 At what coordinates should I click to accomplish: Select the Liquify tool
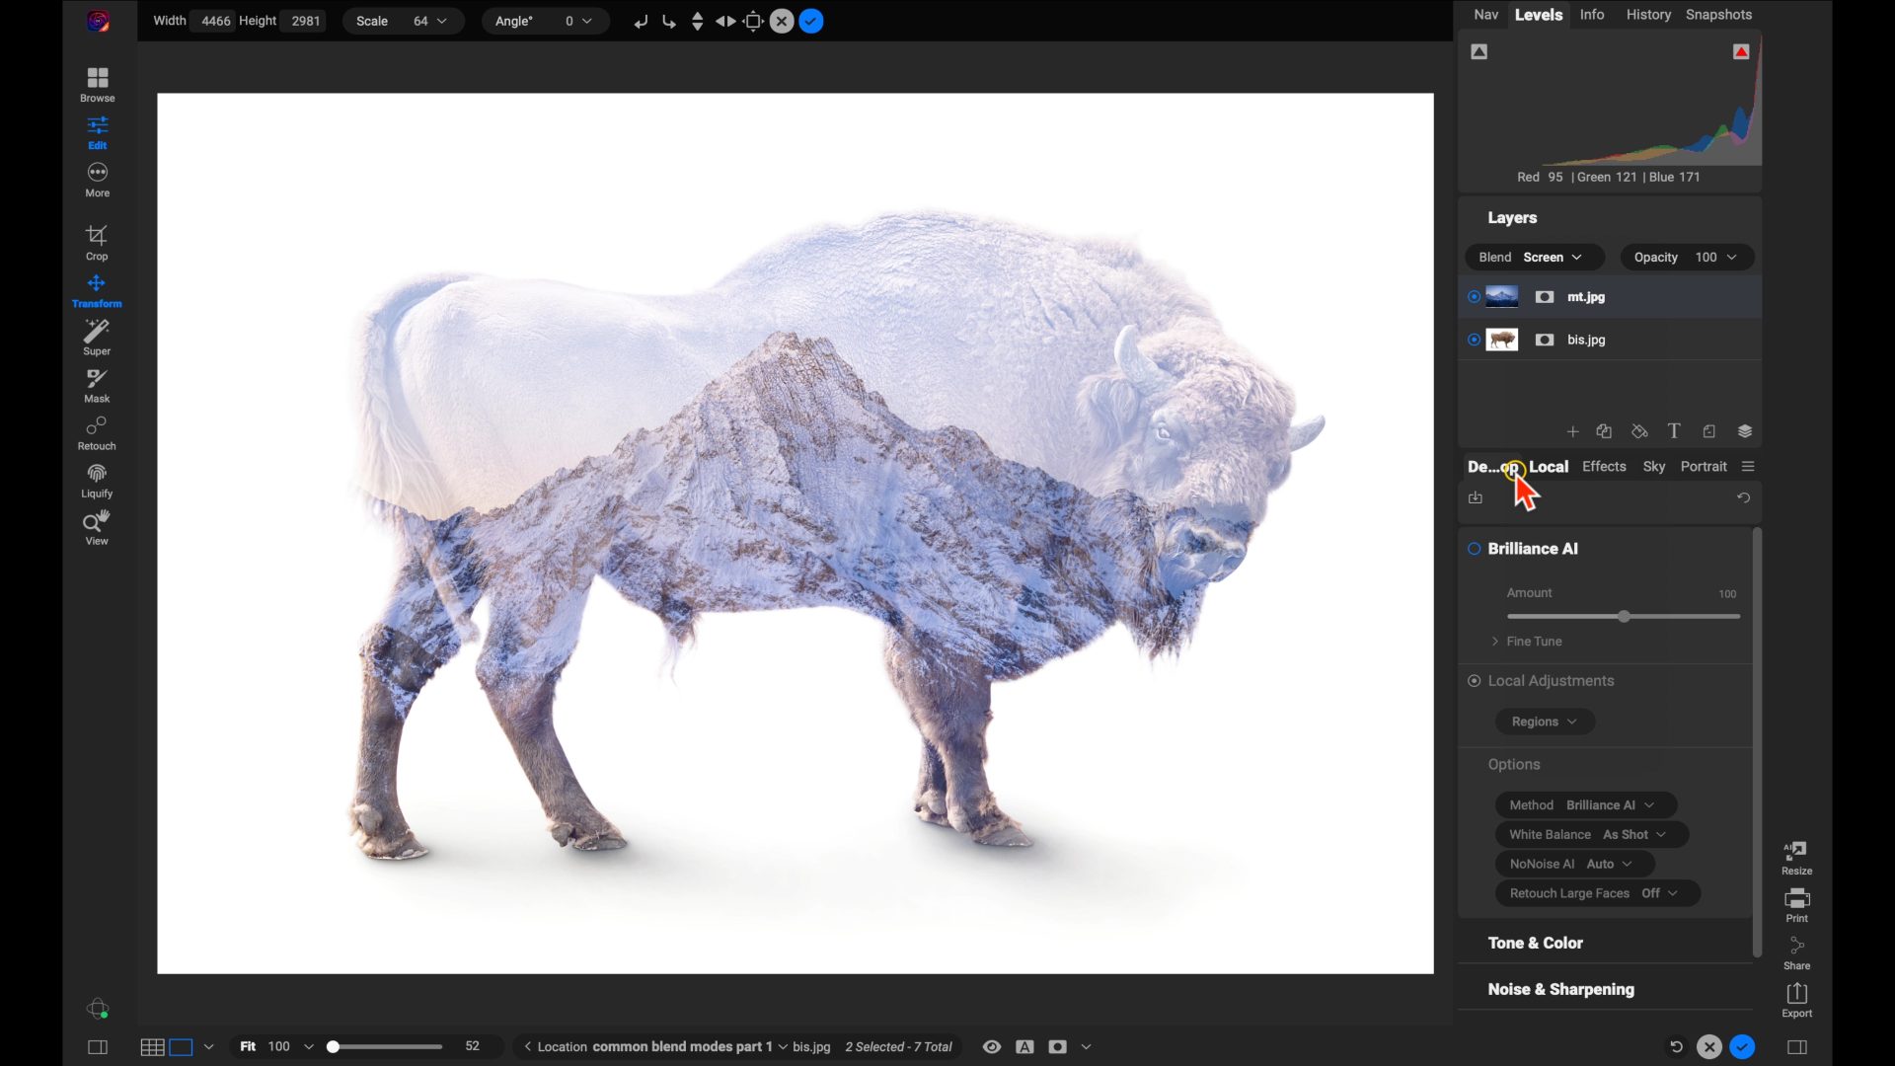tap(97, 481)
